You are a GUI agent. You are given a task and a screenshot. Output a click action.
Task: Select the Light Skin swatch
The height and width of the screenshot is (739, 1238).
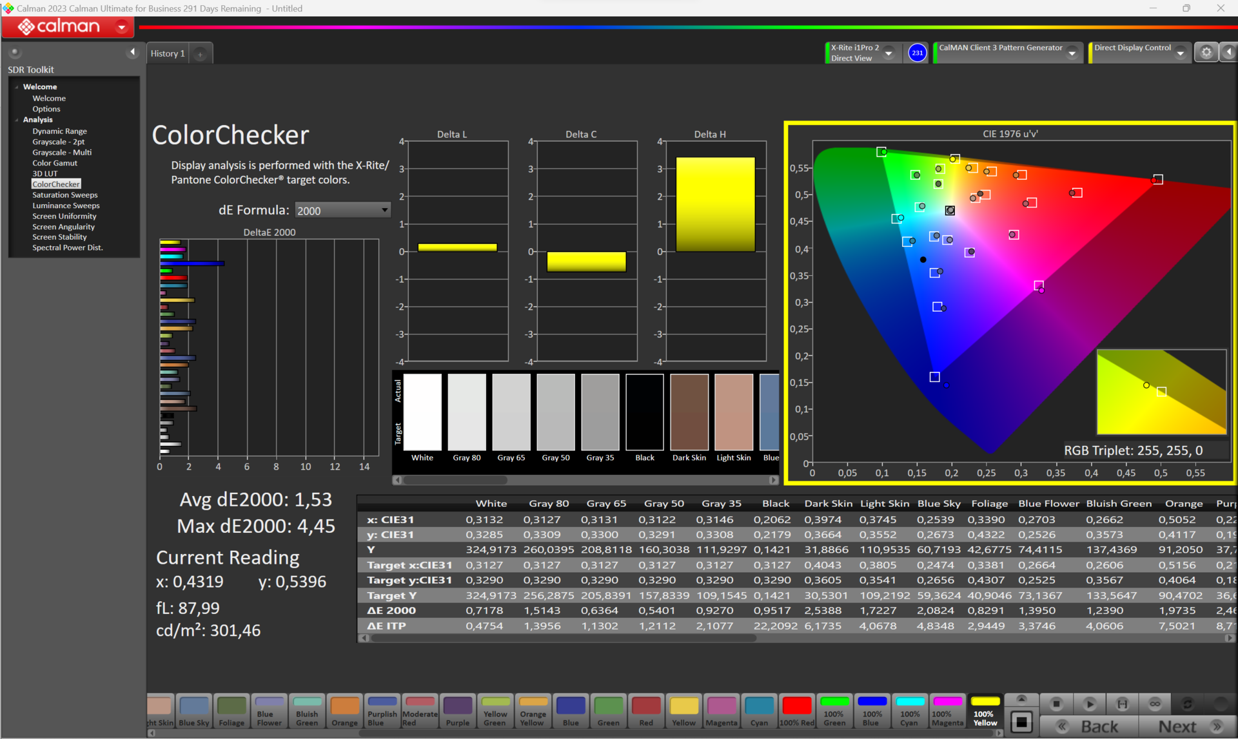[x=734, y=412]
